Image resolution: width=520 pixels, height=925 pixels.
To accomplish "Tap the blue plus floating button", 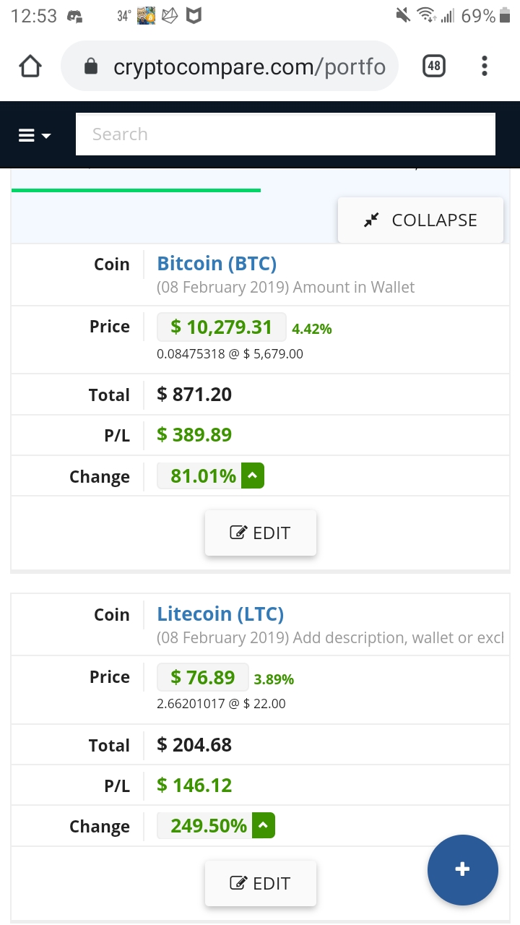I will coord(463,869).
